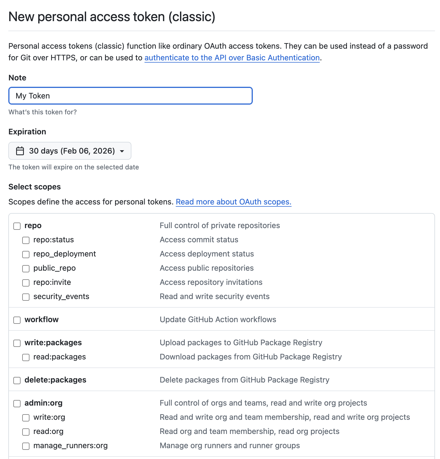440x459 pixels.
Task: Open the Basic Authentication documentation link
Action: [x=232, y=58]
